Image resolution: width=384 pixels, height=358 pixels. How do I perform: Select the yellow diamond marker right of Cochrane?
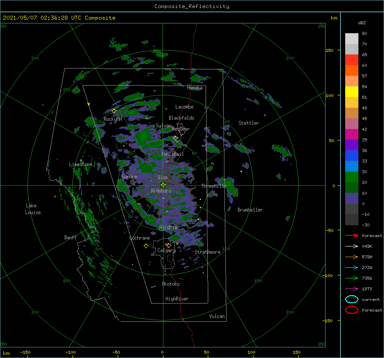click(x=146, y=246)
